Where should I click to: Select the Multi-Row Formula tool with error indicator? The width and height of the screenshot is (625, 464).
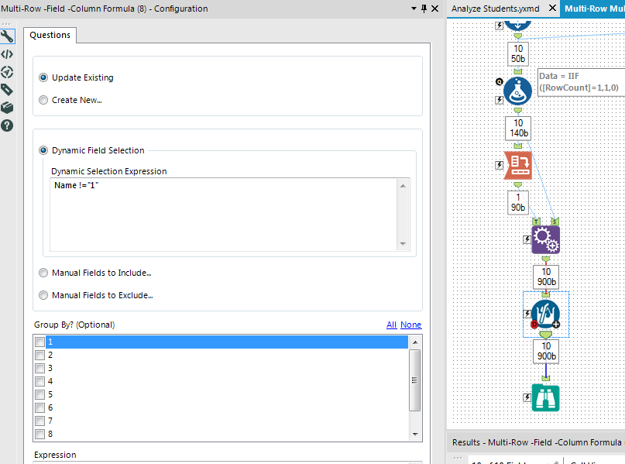point(545,314)
